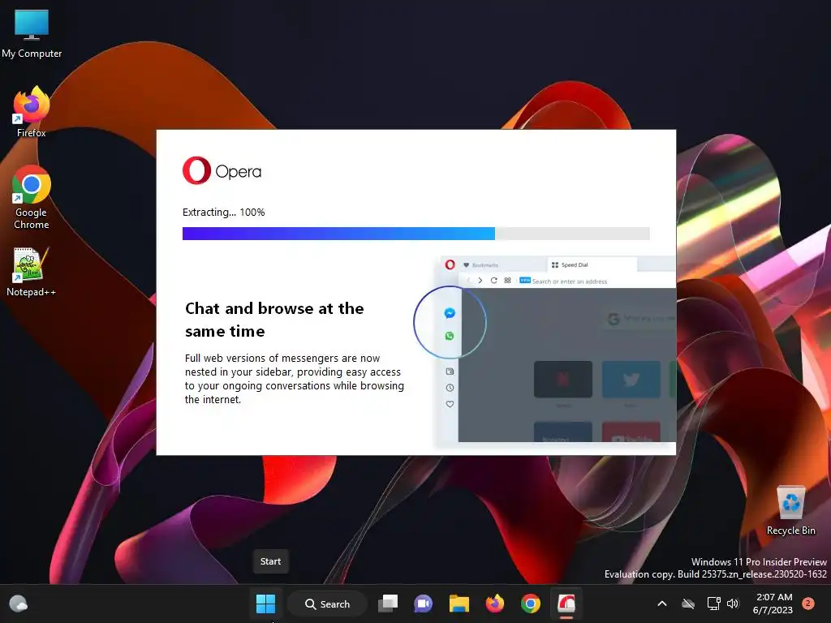831x623 pixels.
Task: Click the OneDrive tray icon
Action: [x=688, y=604]
